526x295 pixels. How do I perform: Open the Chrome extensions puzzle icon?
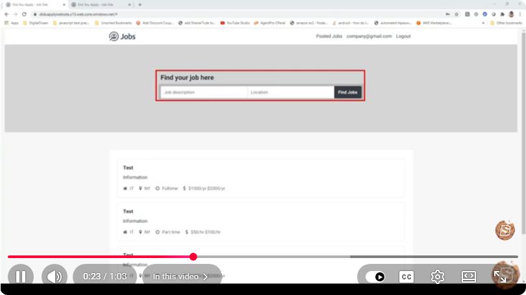click(x=502, y=14)
